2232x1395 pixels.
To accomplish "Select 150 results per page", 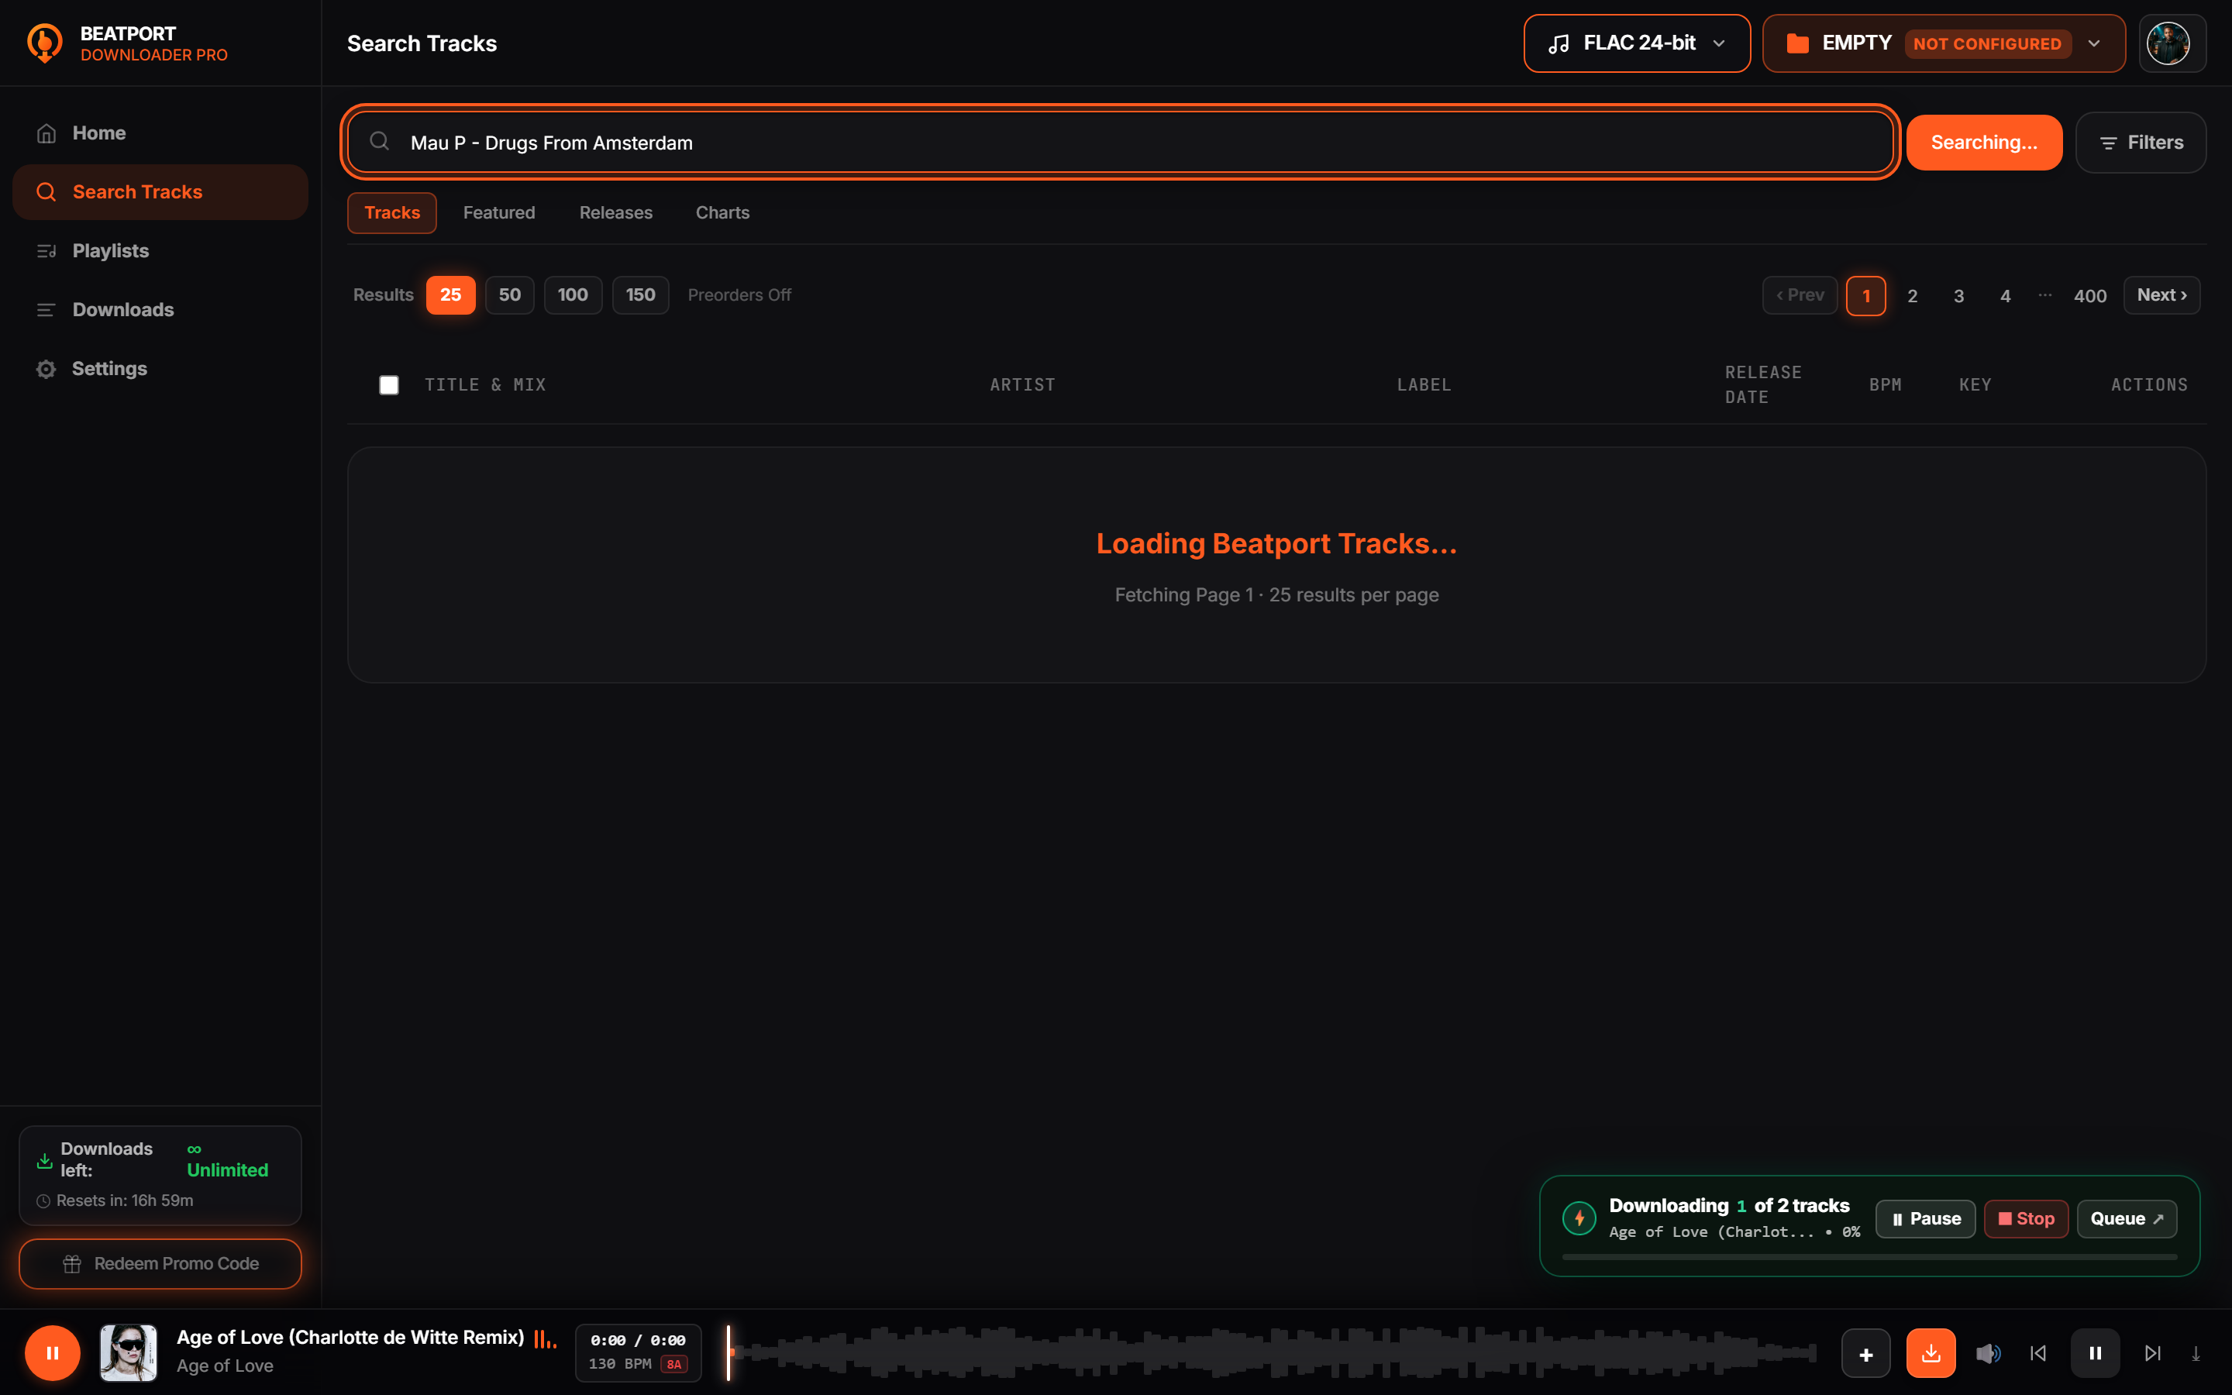I will click(640, 295).
